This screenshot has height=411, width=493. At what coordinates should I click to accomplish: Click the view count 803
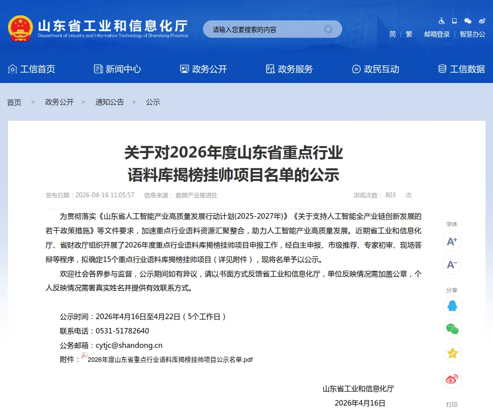pyautogui.click(x=390, y=195)
